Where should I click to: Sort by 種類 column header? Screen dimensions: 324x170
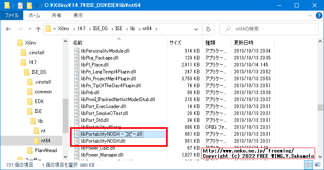click(x=210, y=43)
